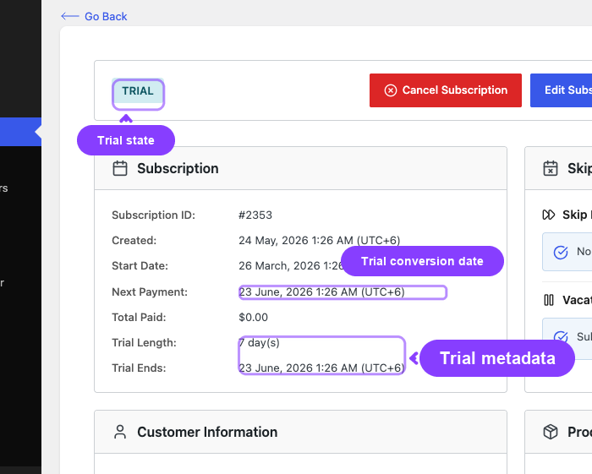Select subscription ID #2353
This screenshot has height=474, width=592.
tap(255, 215)
